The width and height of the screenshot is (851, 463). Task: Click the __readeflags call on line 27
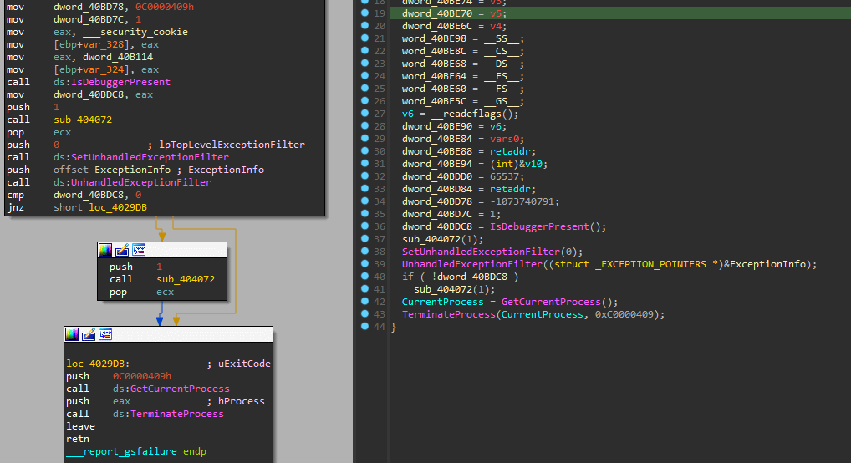click(x=471, y=114)
